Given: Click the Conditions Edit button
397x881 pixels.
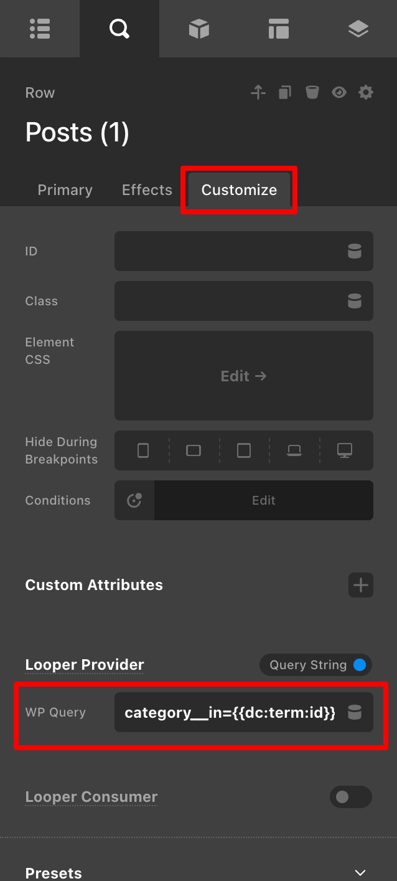Looking at the screenshot, I should tap(264, 500).
